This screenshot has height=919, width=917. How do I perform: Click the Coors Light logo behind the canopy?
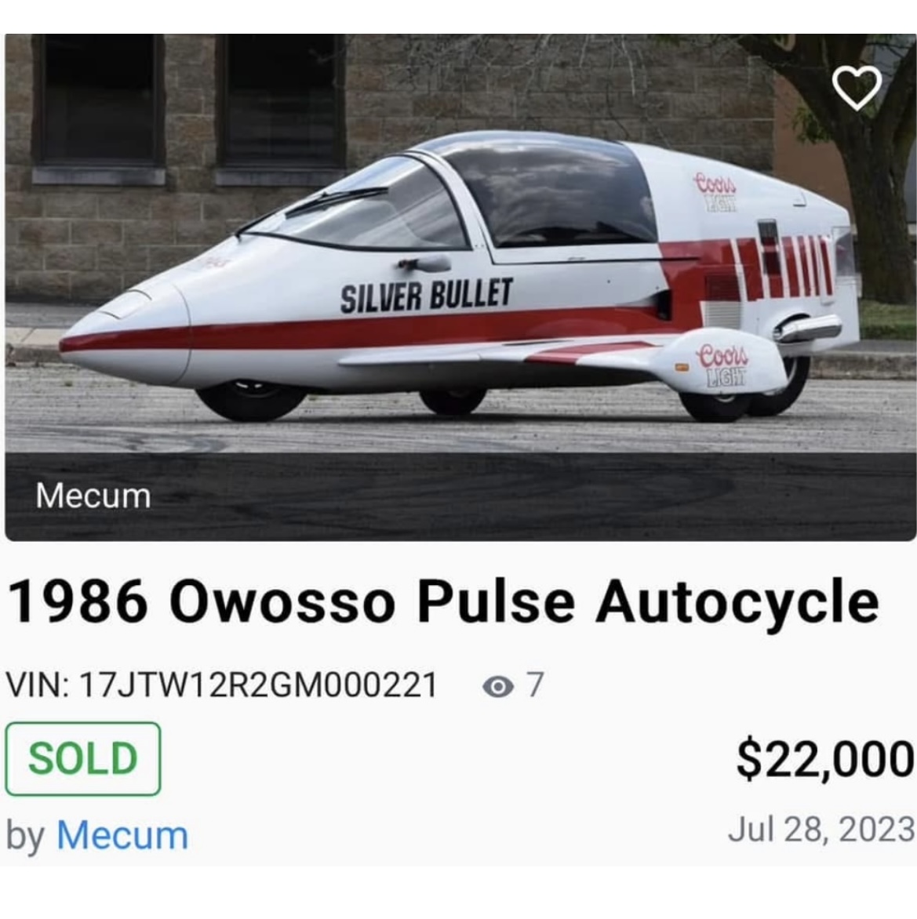coord(715,191)
